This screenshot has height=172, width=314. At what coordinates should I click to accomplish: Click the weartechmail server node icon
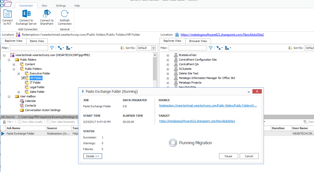tap(12, 55)
